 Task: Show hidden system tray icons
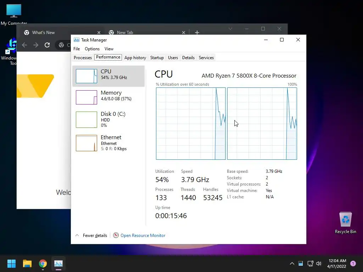coord(292,263)
